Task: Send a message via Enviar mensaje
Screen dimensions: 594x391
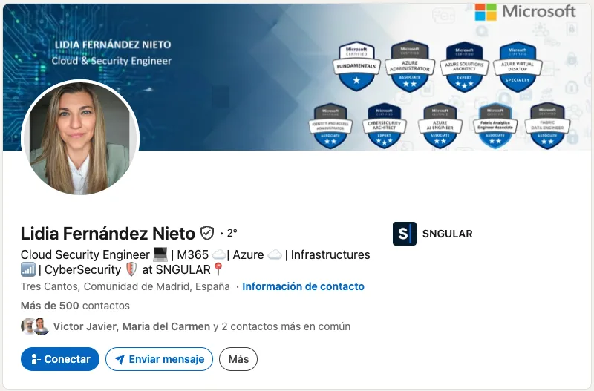Action: [x=159, y=359]
